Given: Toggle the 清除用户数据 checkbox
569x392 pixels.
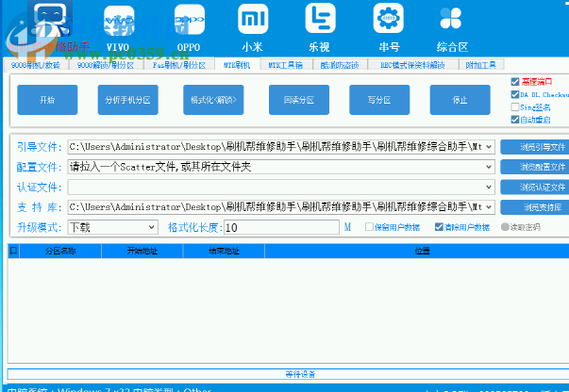Looking at the screenshot, I should coord(439,227).
